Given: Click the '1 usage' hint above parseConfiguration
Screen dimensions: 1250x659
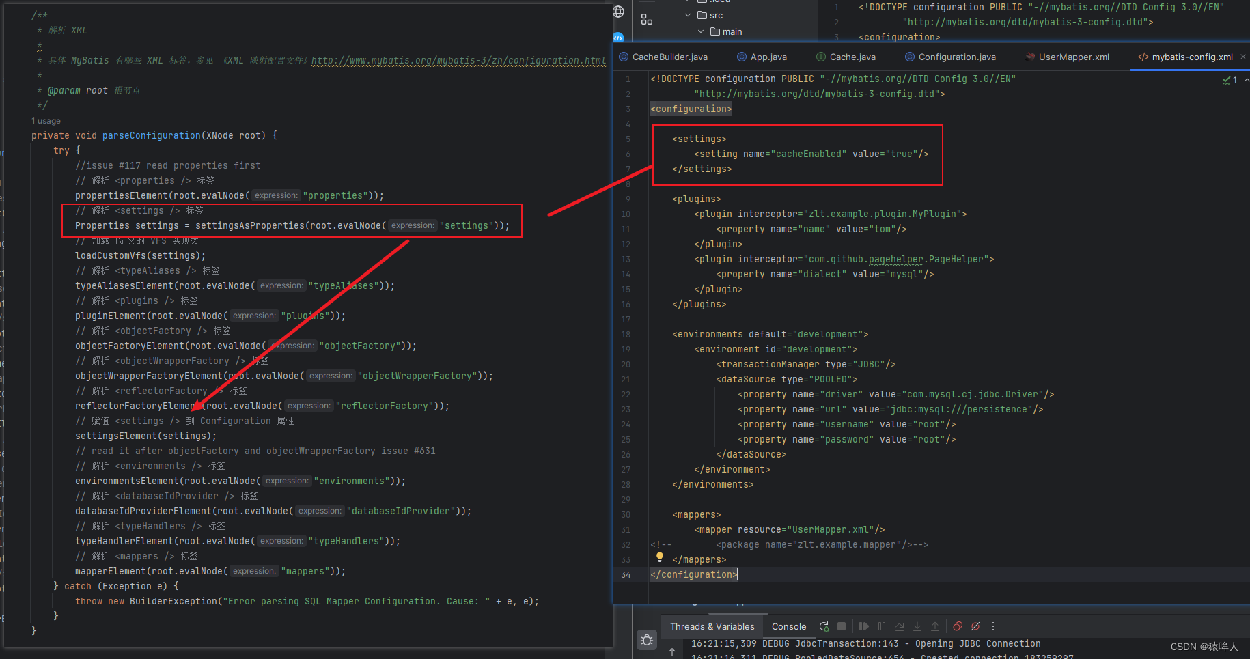Looking at the screenshot, I should click(x=46, y=121).
